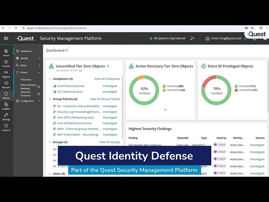Viewport: 269px width, 202px height.
Task: Sort findings by Detected column
Action: point(183,138)
